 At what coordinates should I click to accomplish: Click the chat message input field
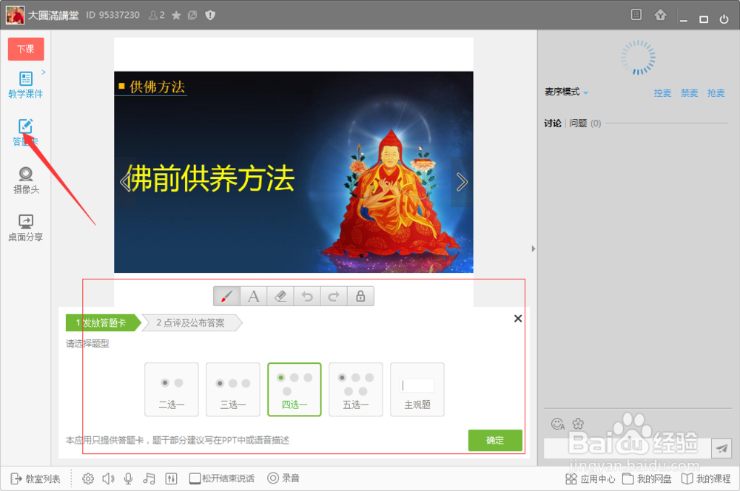click(x=628, y=449)
